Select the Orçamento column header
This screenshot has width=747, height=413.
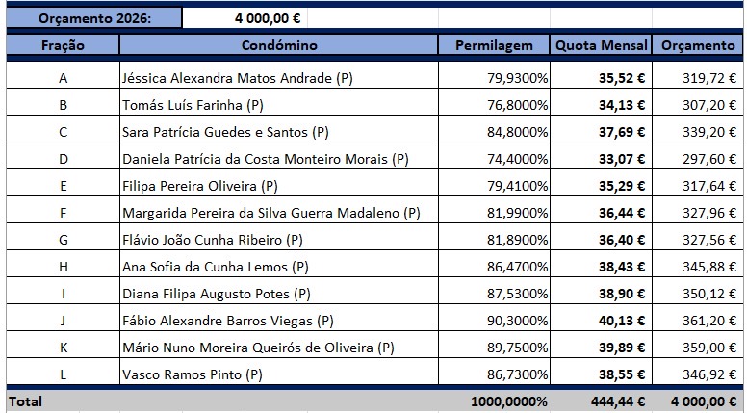[698, 45]
